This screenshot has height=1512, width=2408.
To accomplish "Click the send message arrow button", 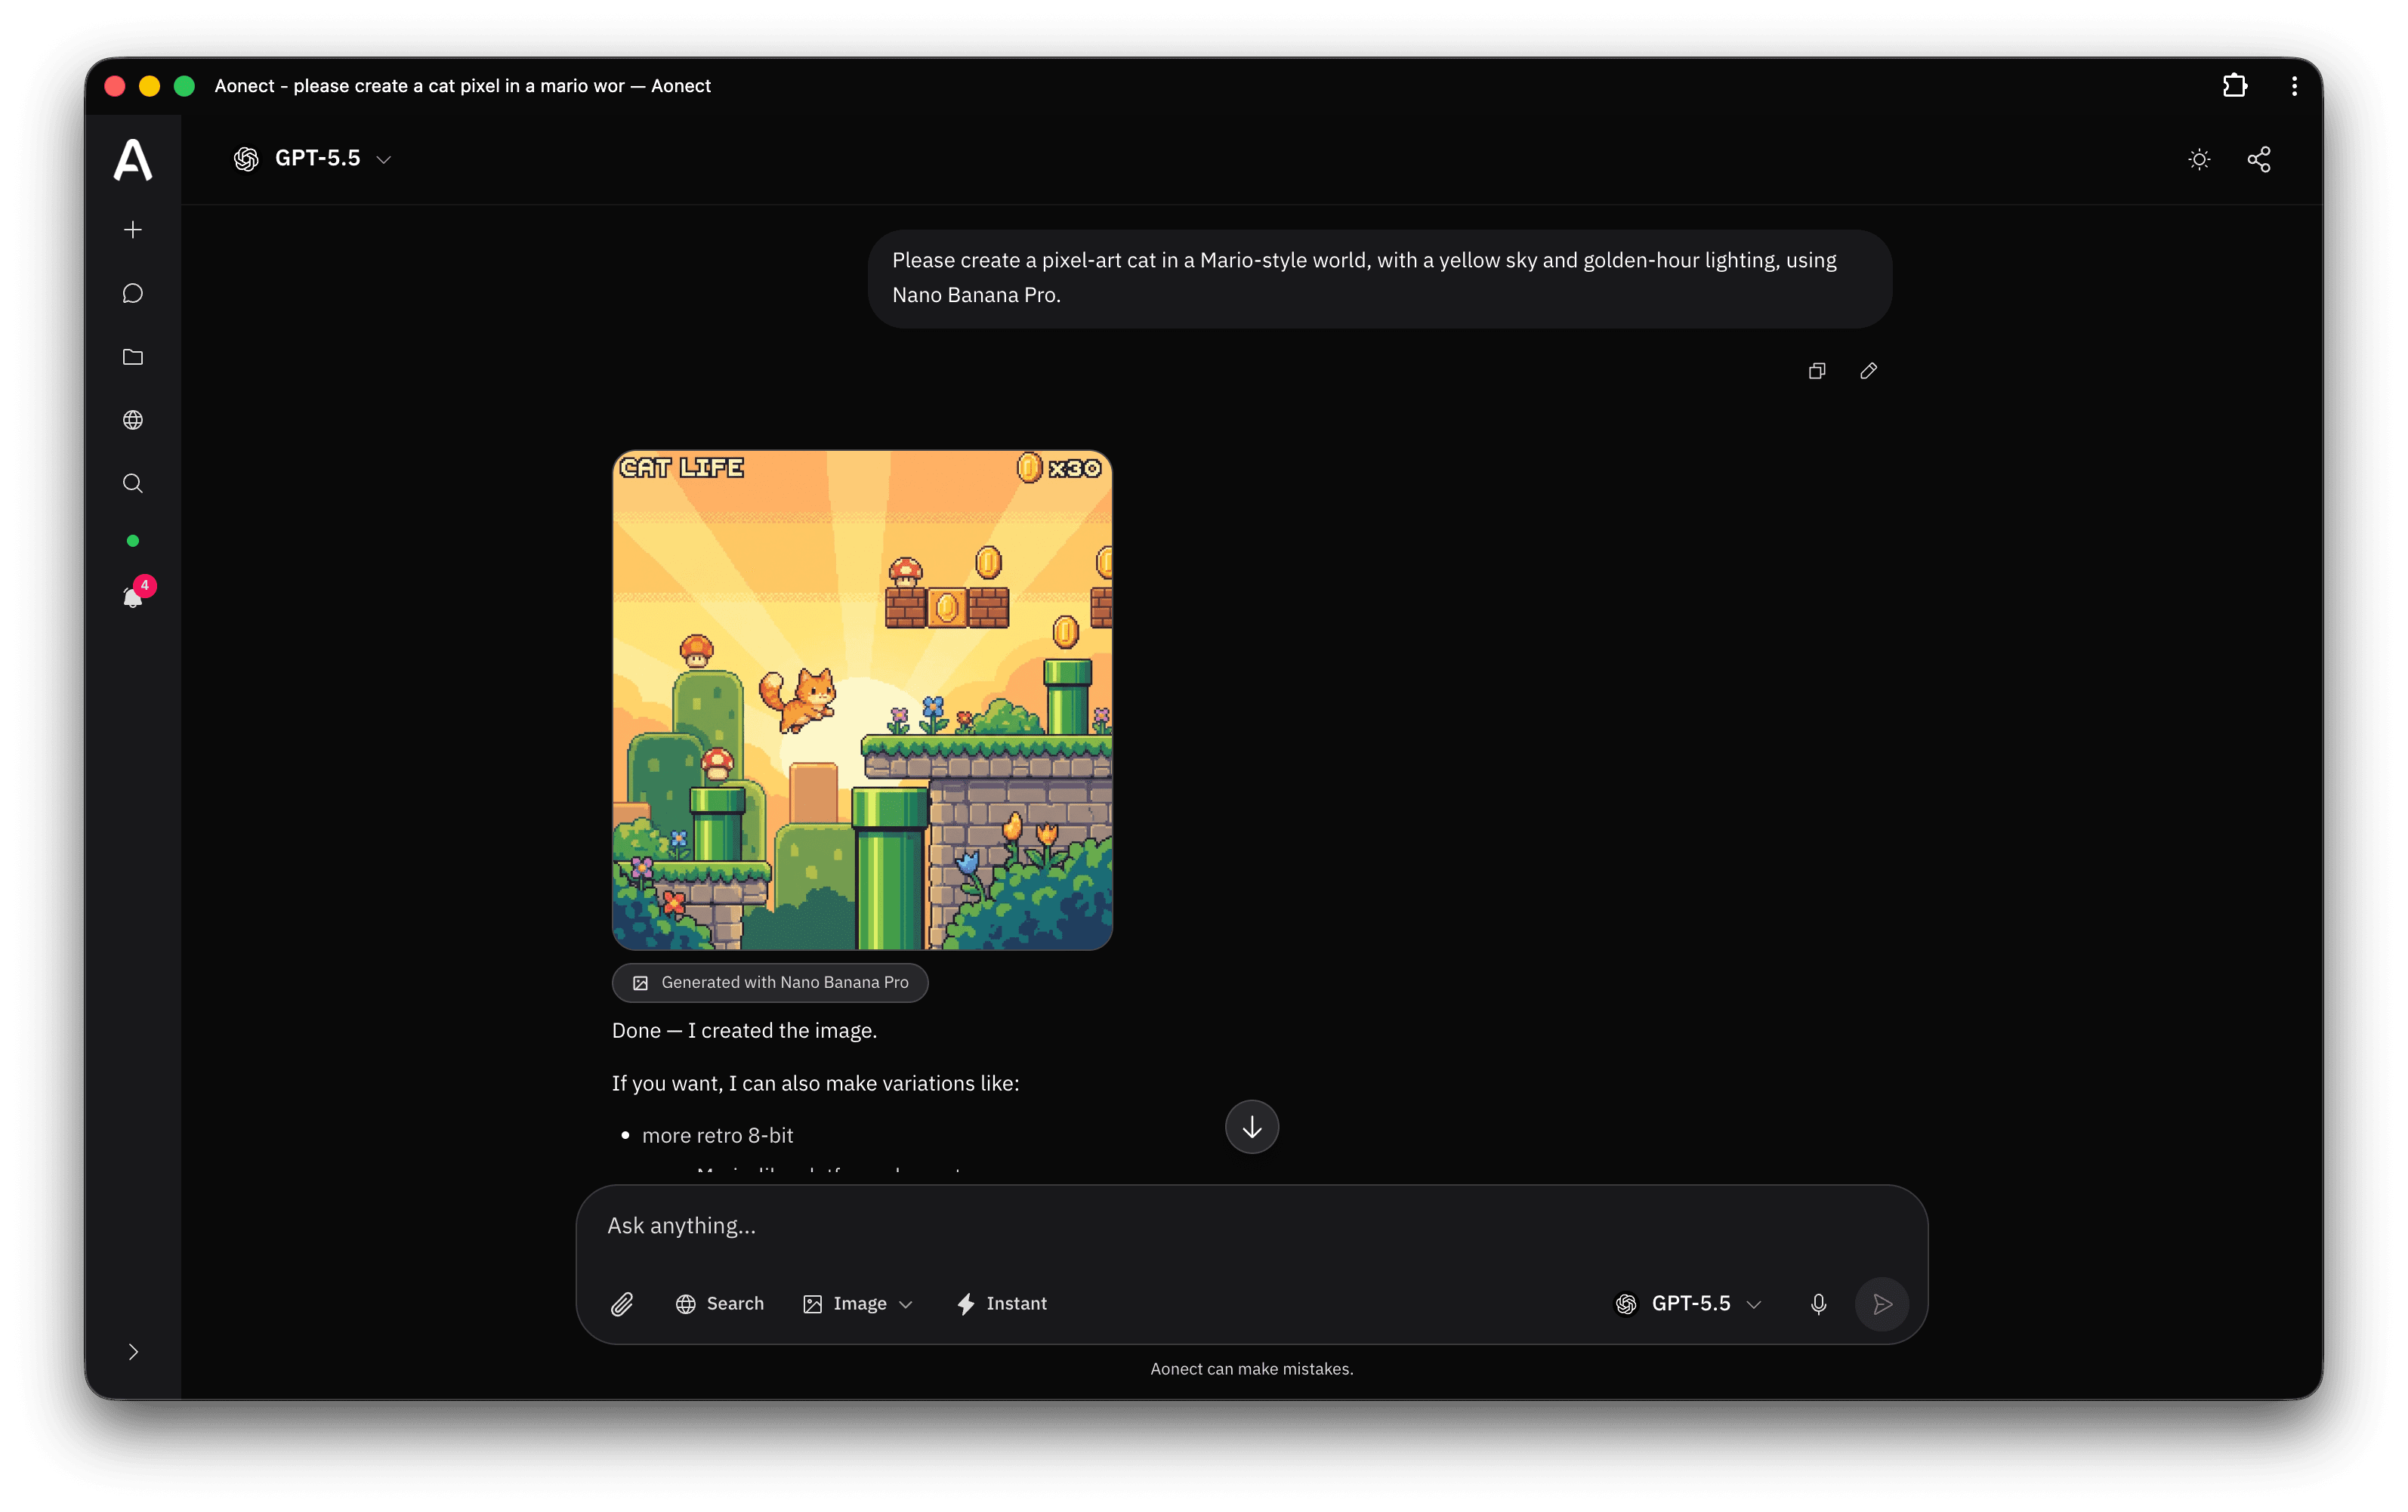I will click(1882, 1304).
